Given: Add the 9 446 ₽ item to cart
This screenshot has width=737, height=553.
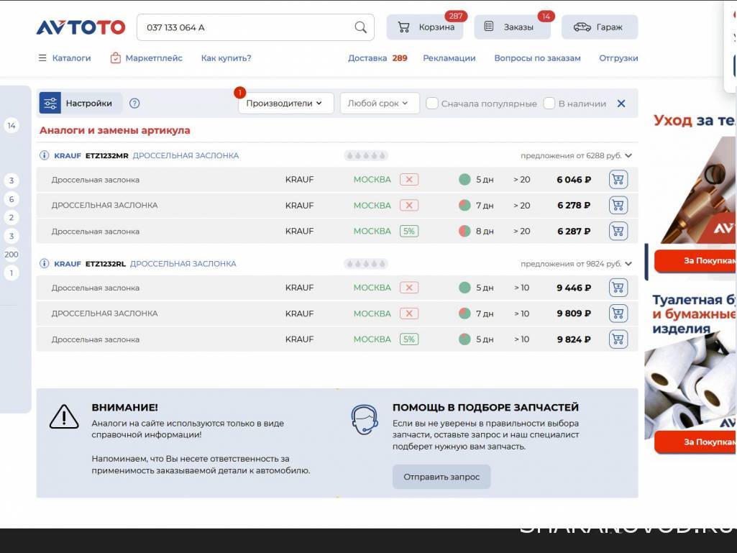Looking at the screenshot, I should click(x=618, y=288).
